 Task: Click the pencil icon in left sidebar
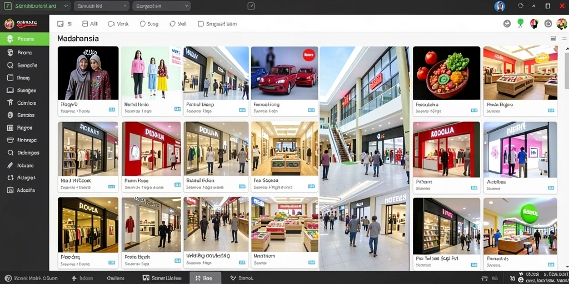tap(10, 165)
